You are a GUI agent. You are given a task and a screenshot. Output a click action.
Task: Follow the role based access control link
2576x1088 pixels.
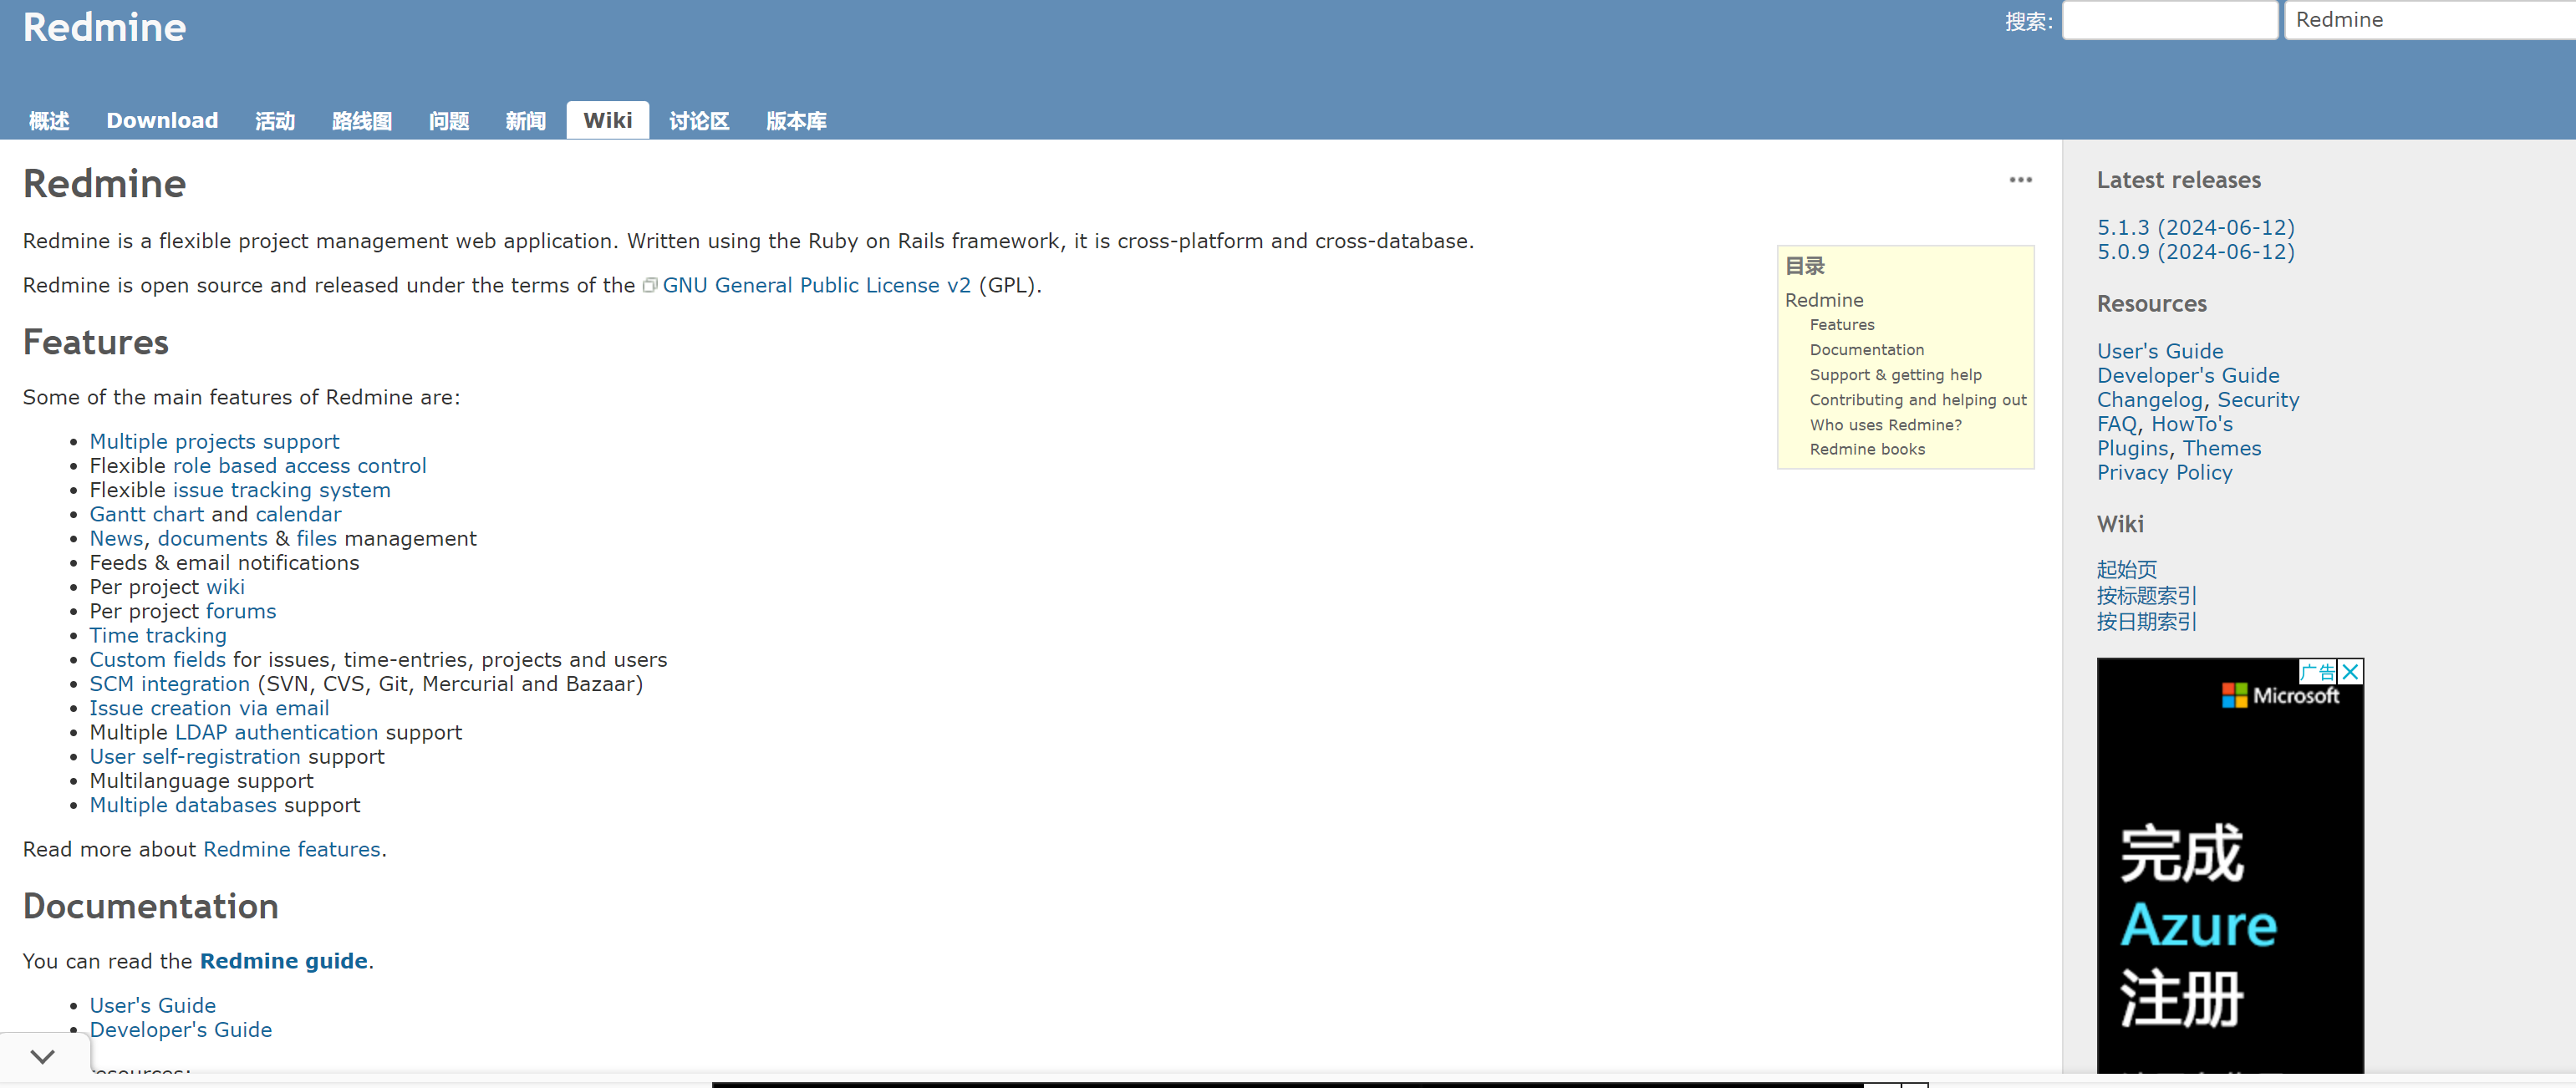(x=299, y=465)
